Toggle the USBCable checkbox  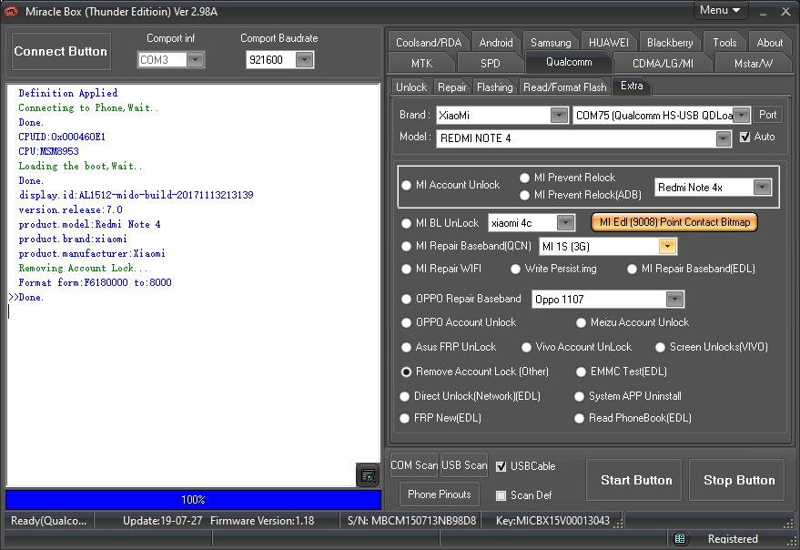click(501, 466)
